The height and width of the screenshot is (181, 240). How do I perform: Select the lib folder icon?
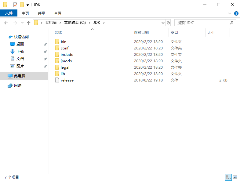click(x=57, y=74)
